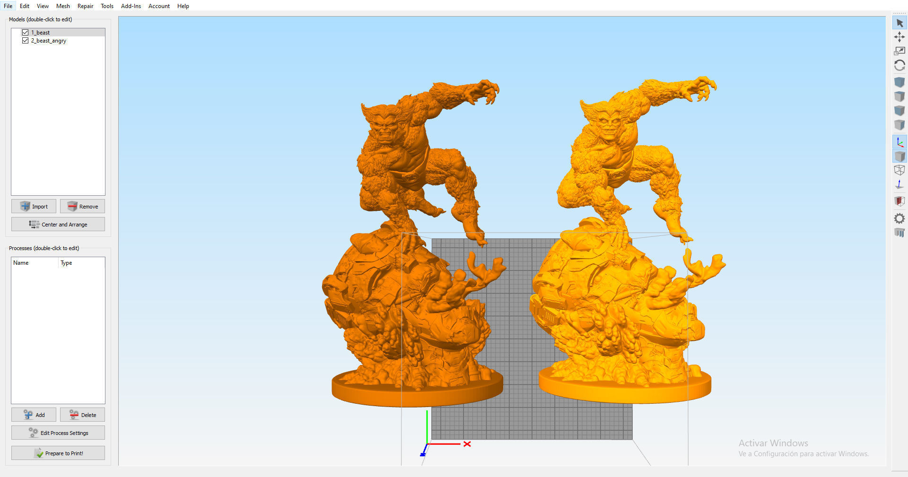
Task: Switch to side view, fourth cube icon
Action: (x=899, y=125)
